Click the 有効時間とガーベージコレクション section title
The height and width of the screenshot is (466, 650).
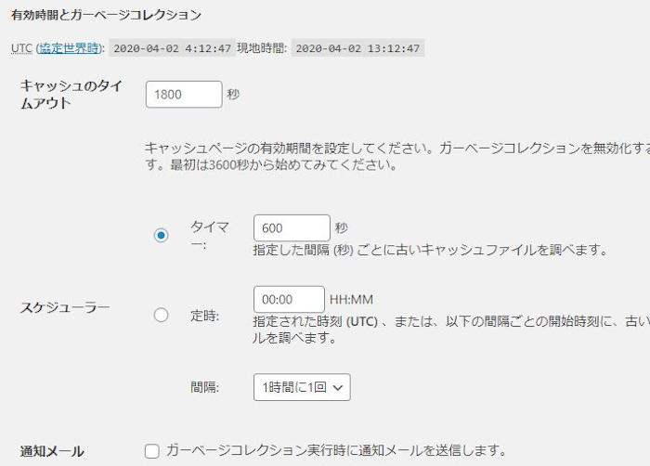point(106,15)
